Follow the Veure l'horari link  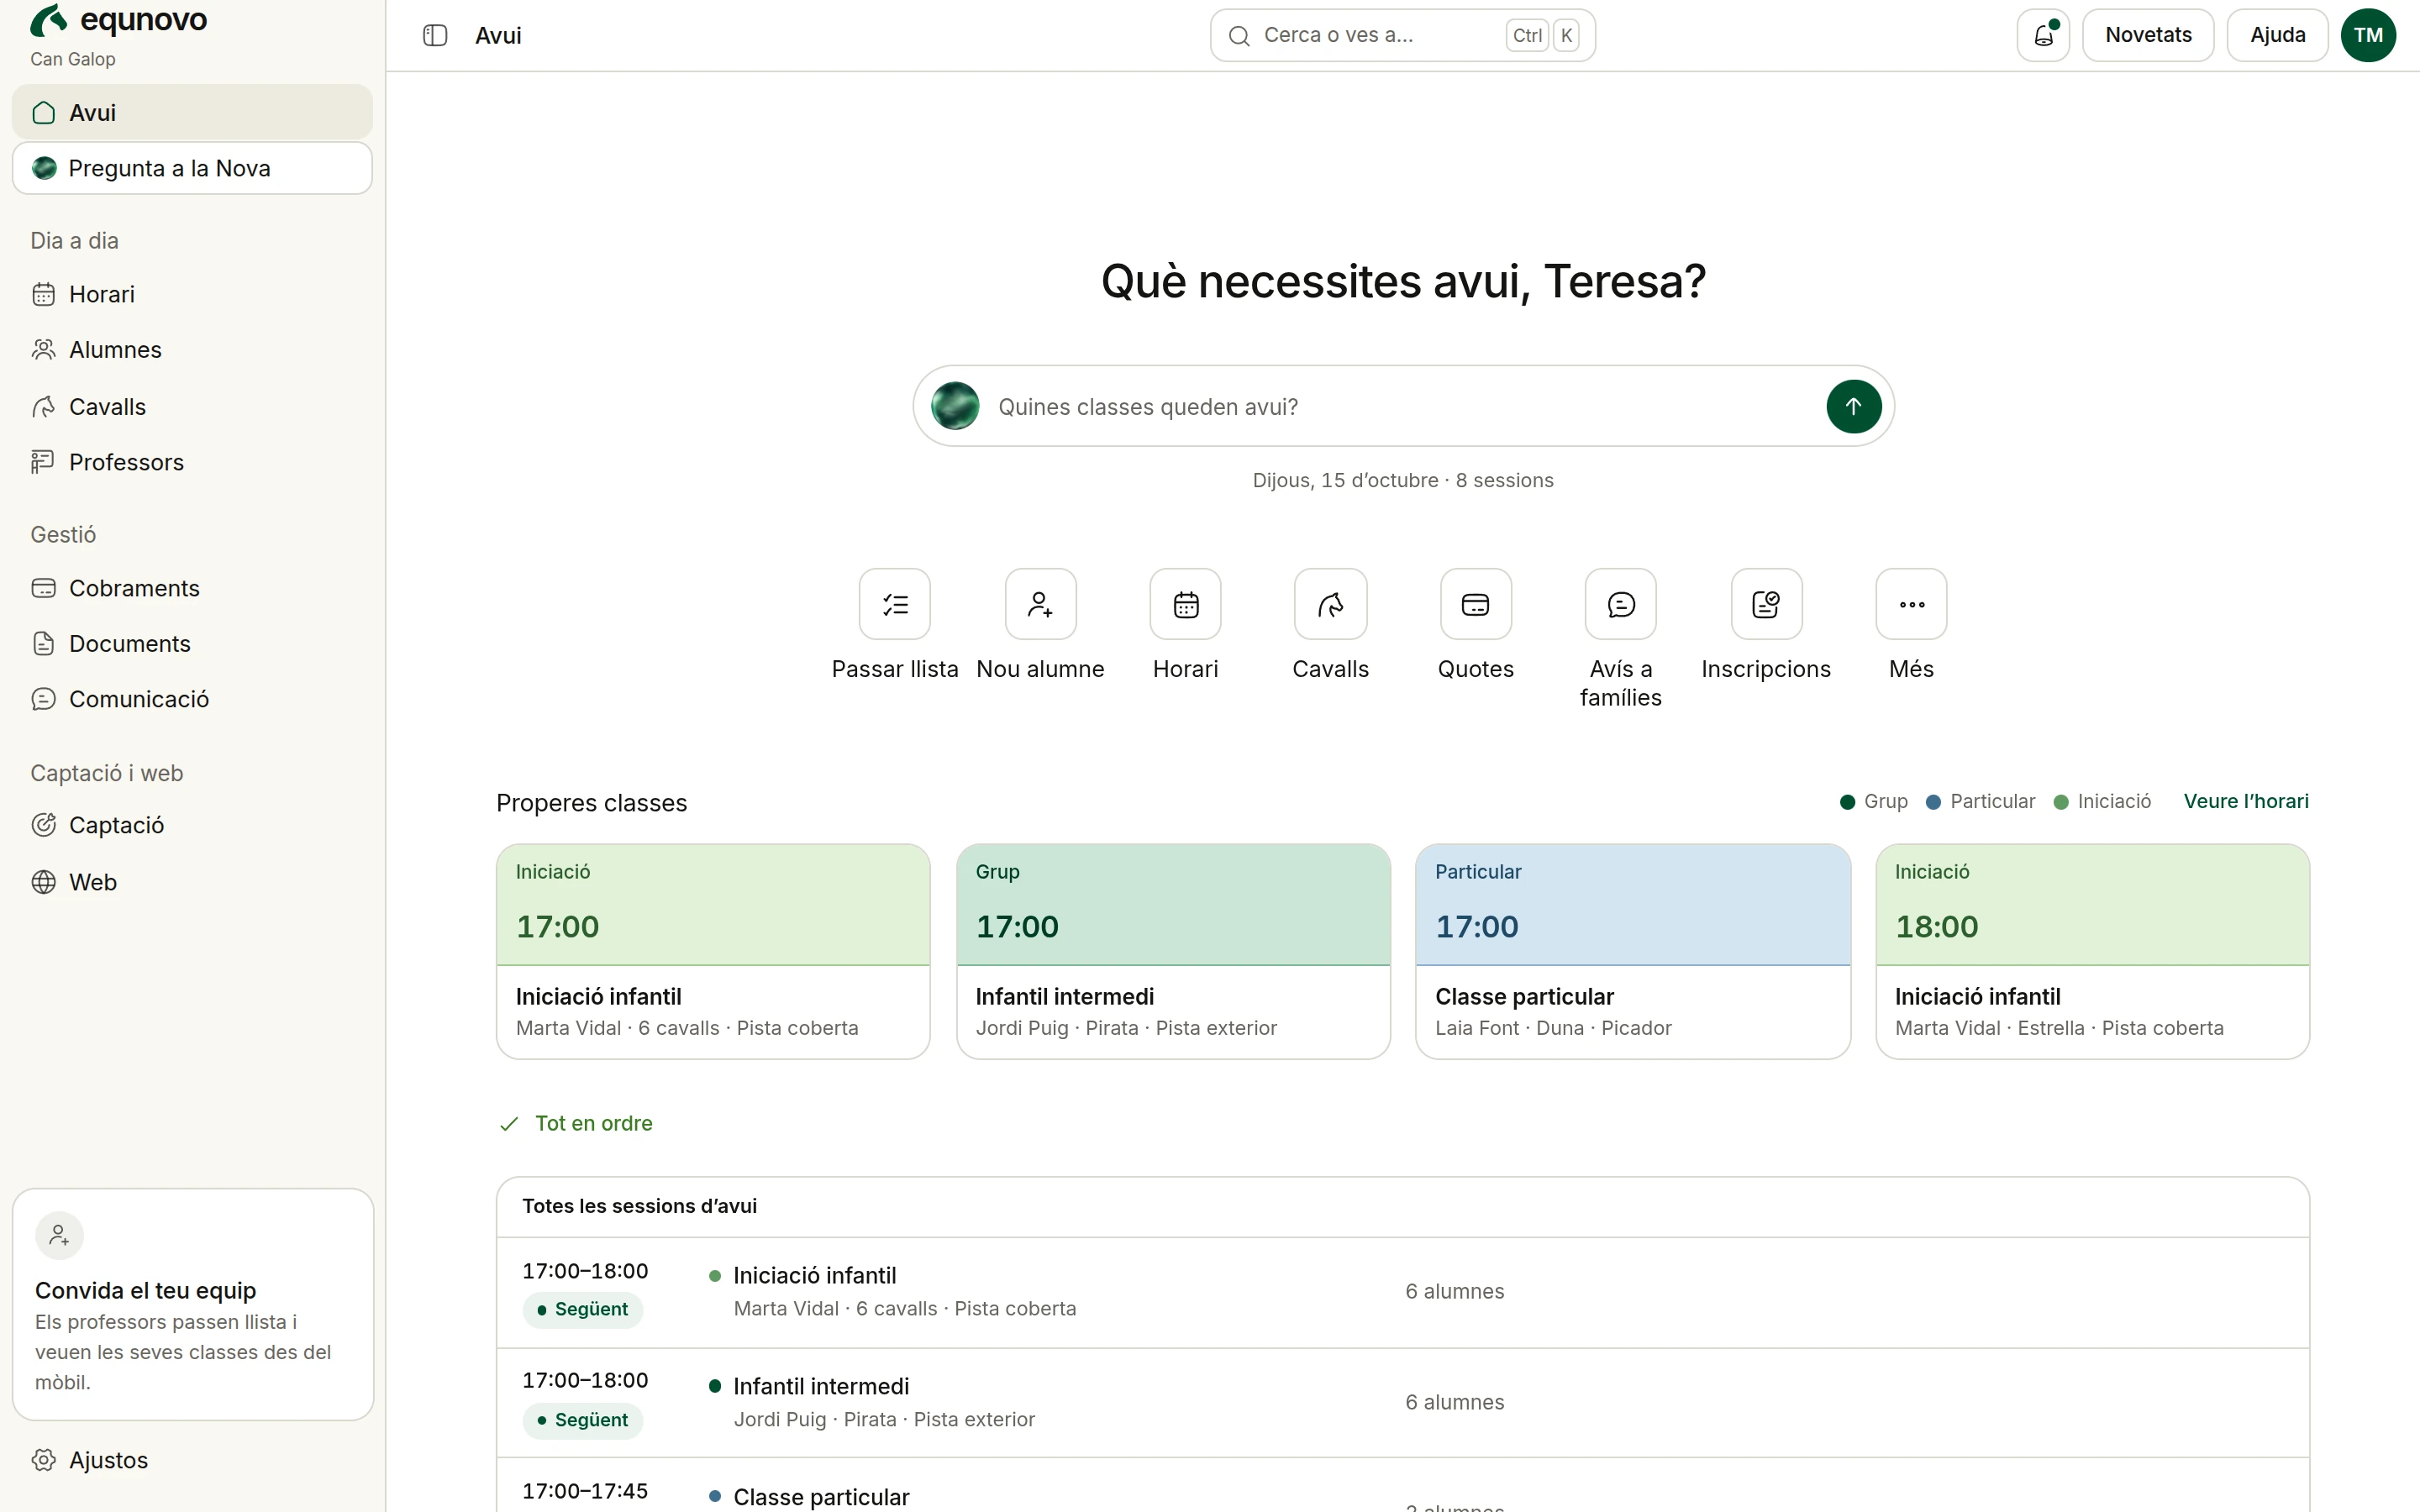(x=2246, y=801)
